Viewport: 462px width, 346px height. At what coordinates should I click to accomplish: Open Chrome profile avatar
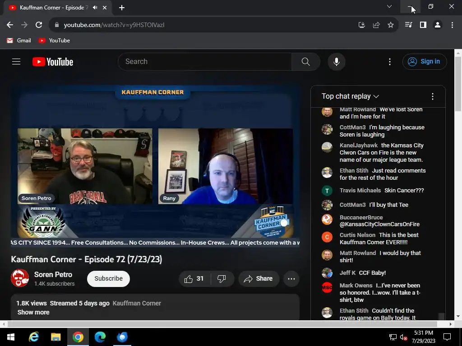coord(438,25)
